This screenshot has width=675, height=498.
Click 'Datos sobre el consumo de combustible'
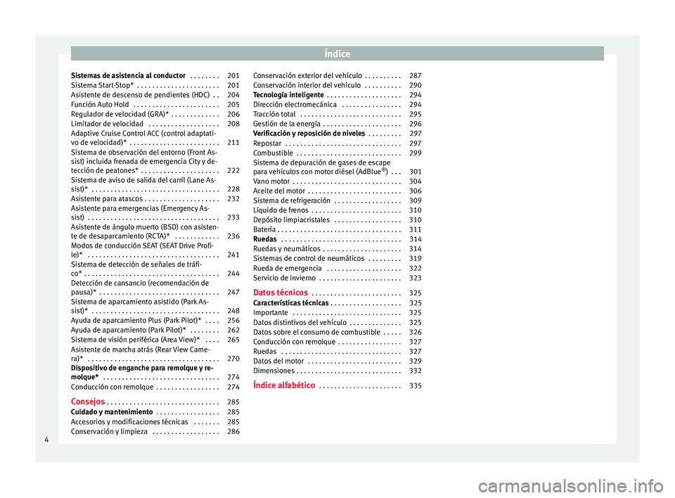[317, 332]
